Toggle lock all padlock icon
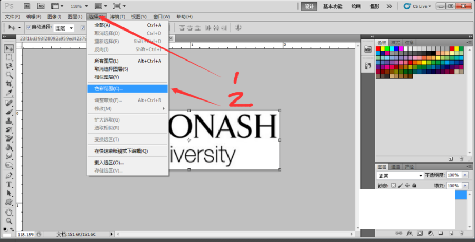 (x=414, y=186)
